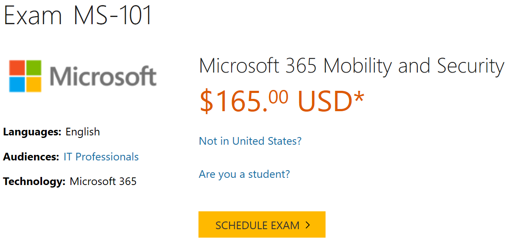This screenshot has height=244, width=510.
Task: Click the chevron arrow on Schedule Exam
Action: click(x=308, y=225)
